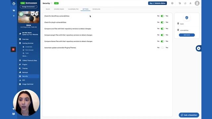Click the Security info icon beside title
This screenshot has width=212, height=119.
pyautogui.click(x=52, y=3)
